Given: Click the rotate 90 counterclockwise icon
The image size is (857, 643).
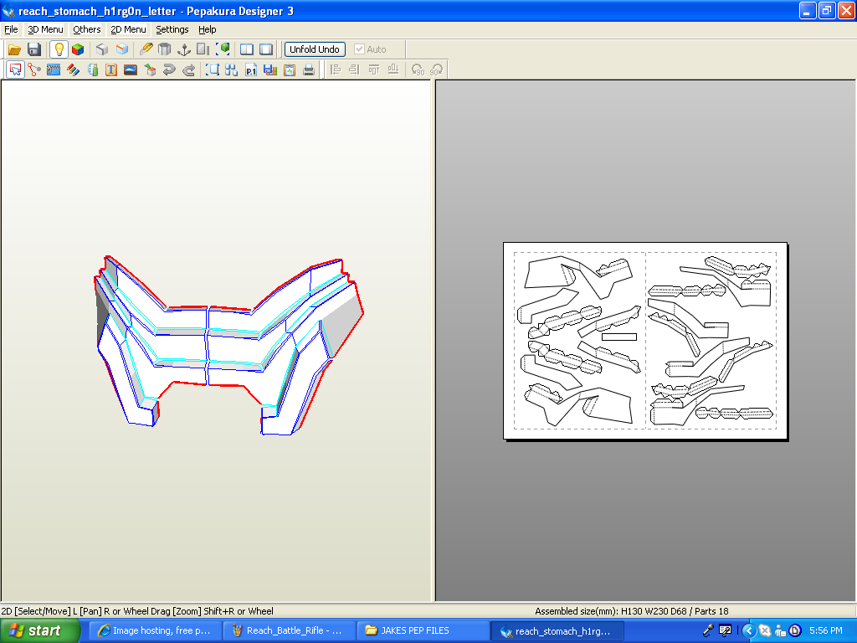Looking at the screenshot, I should click(418, 70).
